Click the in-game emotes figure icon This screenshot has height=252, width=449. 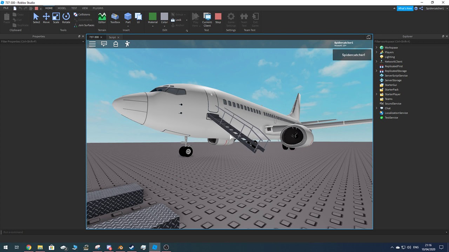(127, 44)
